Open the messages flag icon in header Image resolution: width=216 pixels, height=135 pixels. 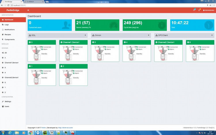point(194,10)
